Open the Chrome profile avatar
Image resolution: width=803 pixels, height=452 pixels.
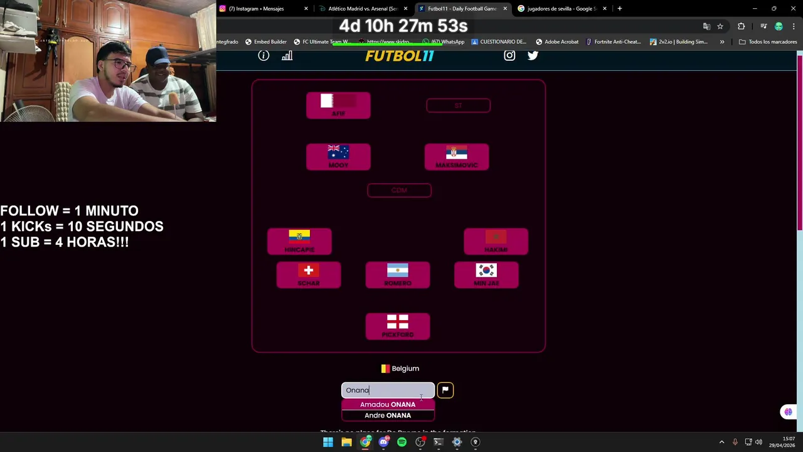(x=779, y=26)
